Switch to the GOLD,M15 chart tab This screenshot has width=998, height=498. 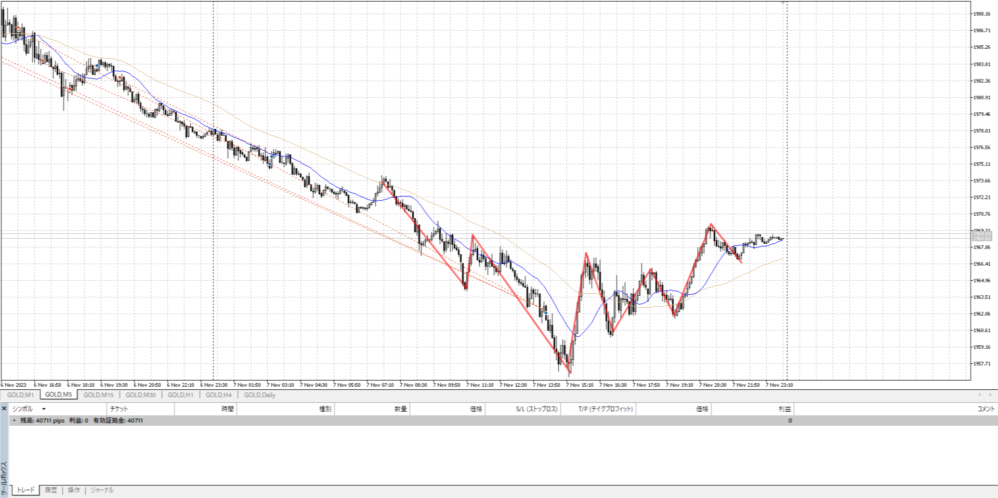98,395
